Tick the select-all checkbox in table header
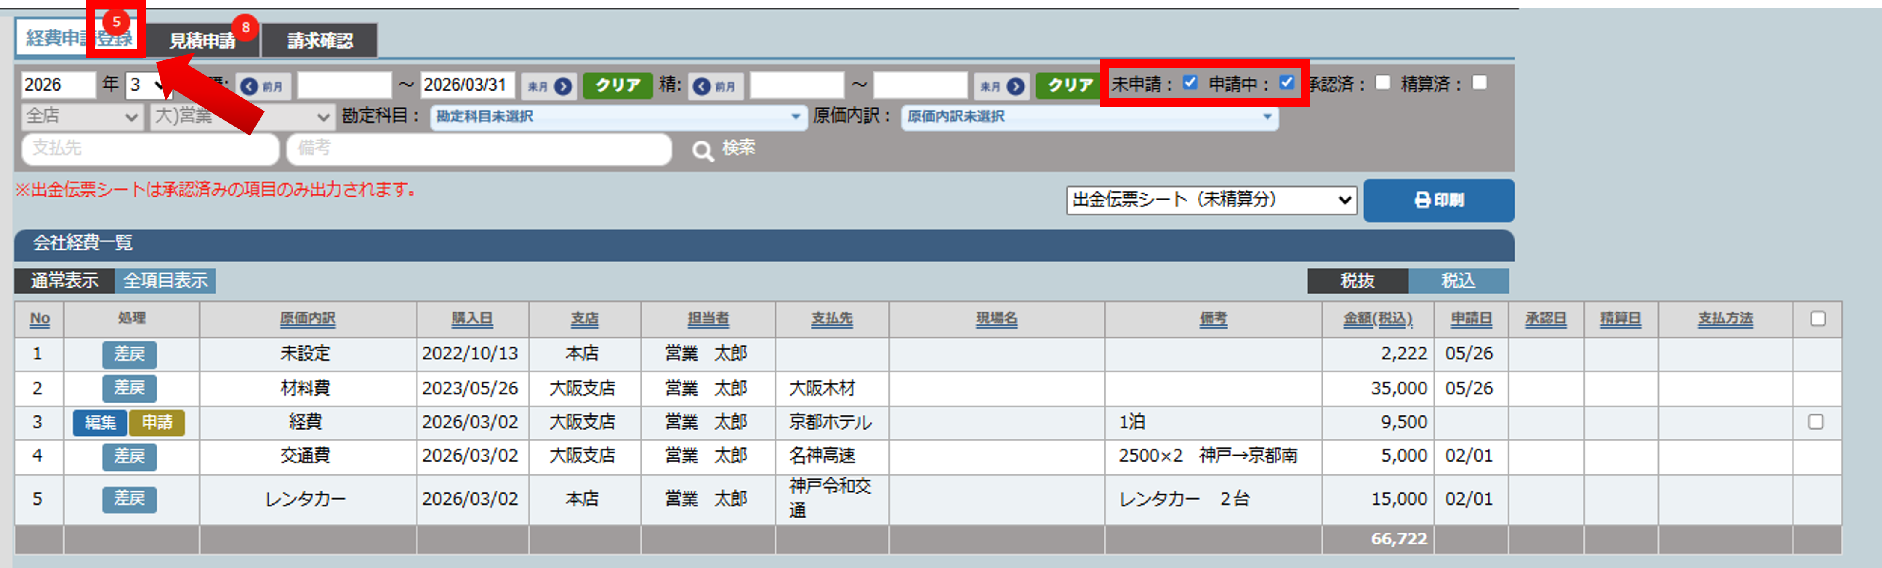This screenshot has width=1882, height=568. coord(1818,319)
